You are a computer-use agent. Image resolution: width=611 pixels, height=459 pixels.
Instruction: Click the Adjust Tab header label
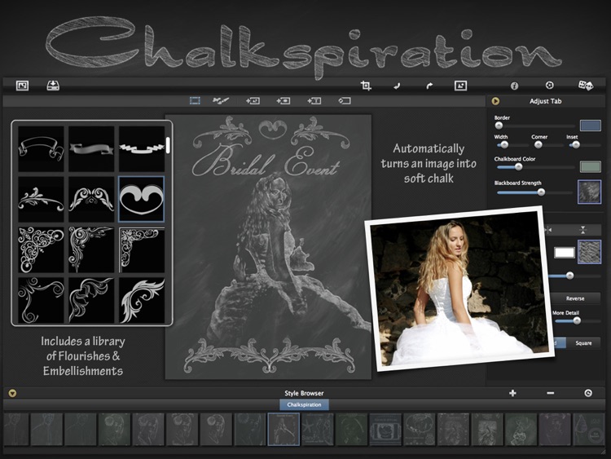coord(545,101)
